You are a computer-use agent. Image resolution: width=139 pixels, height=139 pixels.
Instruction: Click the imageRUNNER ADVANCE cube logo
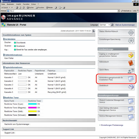(3, 17)
